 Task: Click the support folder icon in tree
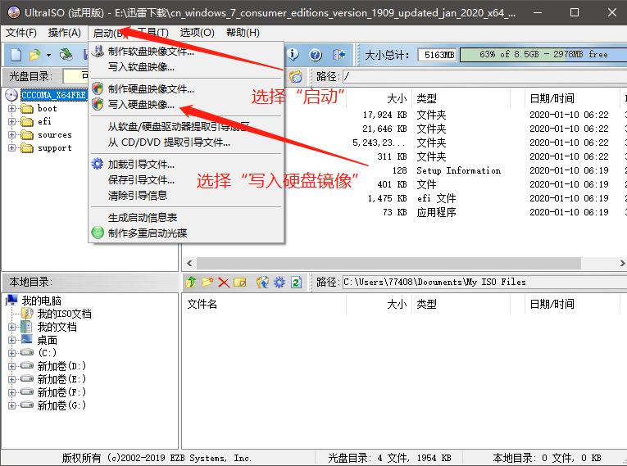[27, 148]
